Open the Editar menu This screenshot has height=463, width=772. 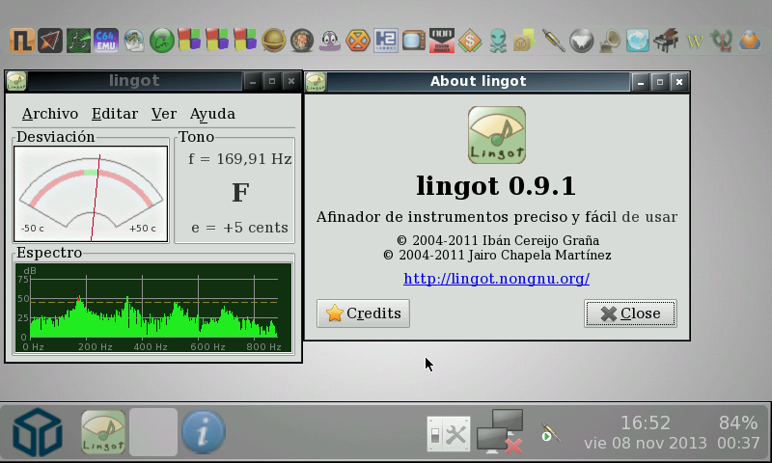[x=115, y=114]
